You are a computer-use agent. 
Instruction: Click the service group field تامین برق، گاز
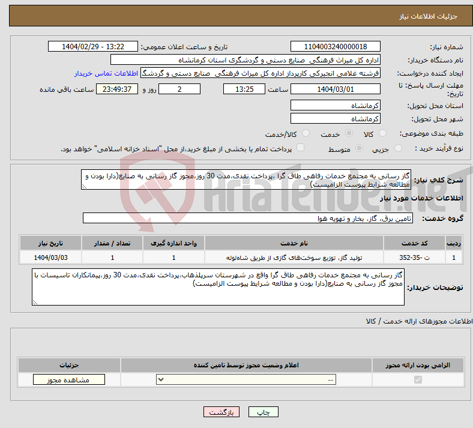coord(248,218)
